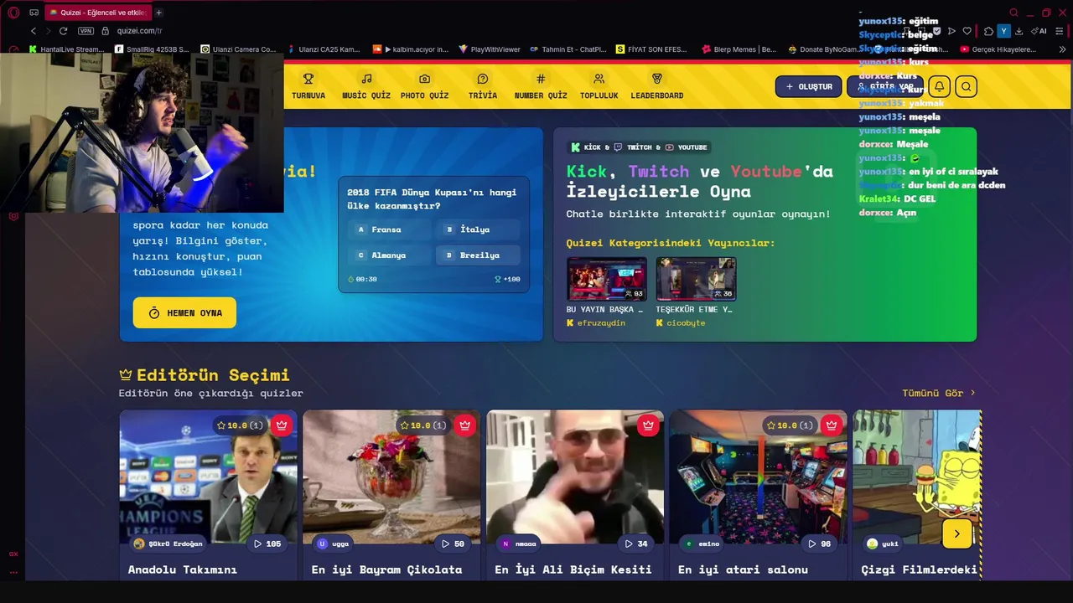Click crown badge on Ali Biçim card
1073x603 pixels.
[x=648, y=425]
